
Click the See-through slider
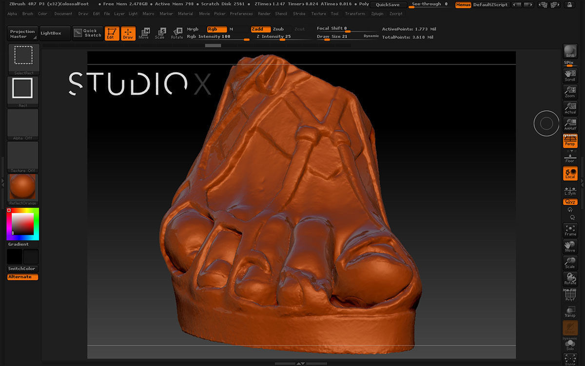point(430,4)
